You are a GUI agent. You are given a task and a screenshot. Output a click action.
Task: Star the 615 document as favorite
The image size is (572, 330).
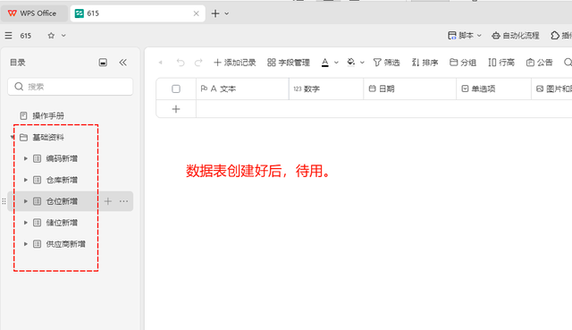[x=51, y=36]
